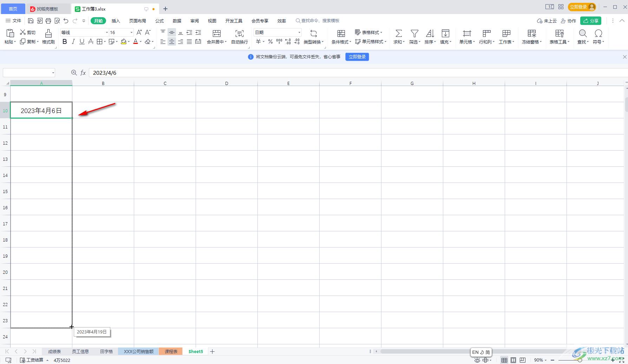628x364 pixels.
Task: Toggle Underline formatting
Action: [82, 41]
